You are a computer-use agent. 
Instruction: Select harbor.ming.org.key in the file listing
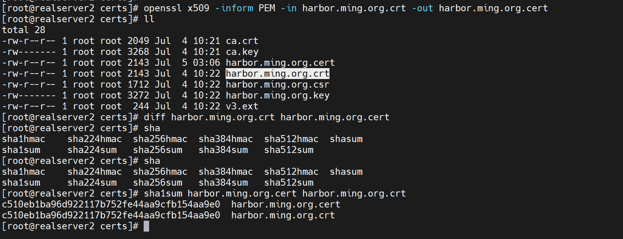(x=277, y=95)
